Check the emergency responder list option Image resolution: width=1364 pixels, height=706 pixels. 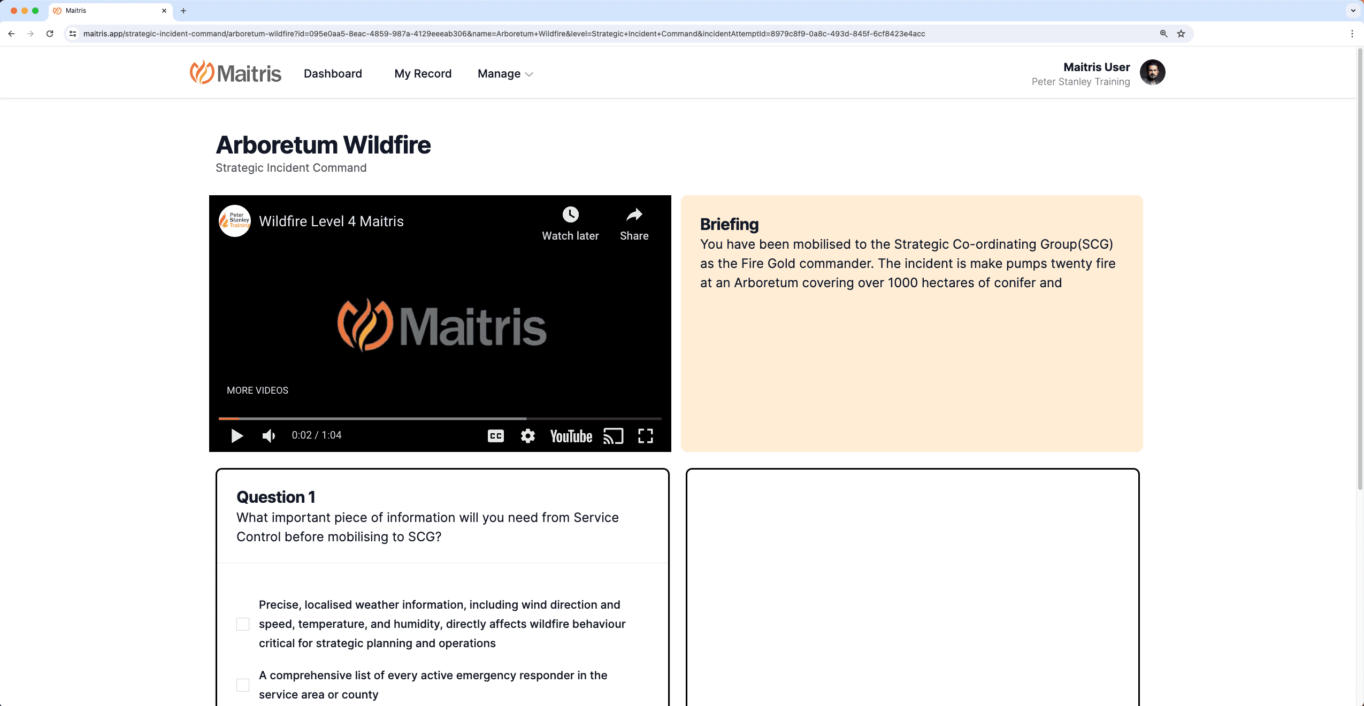coord(243,685)
